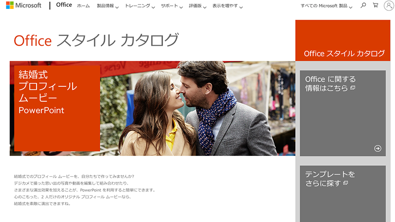Click the external-link icon after さらに探す
395x222 pixels.
point(345,184)
